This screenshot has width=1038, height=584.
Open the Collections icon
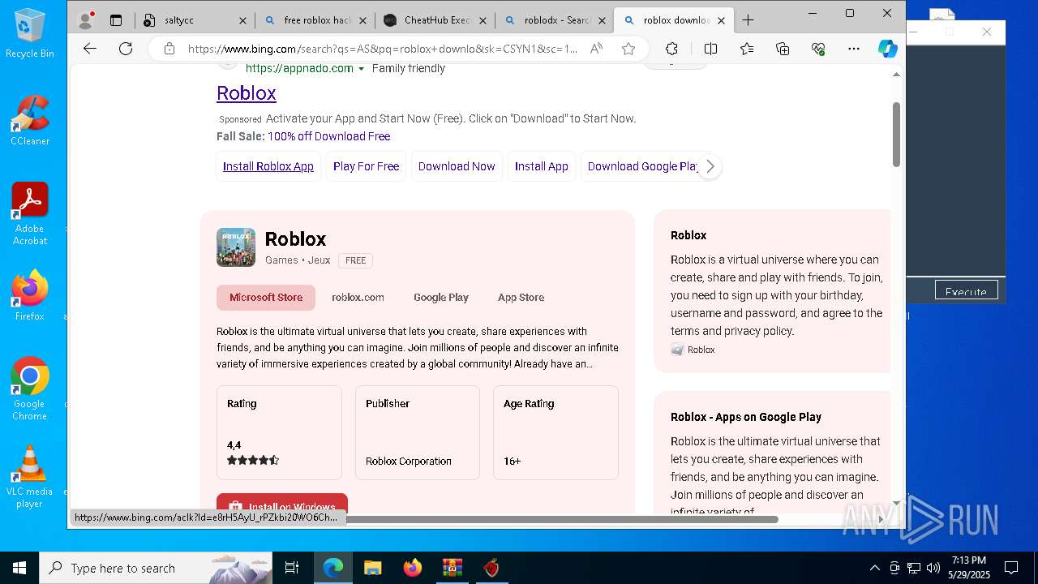(x=783, y=49)
